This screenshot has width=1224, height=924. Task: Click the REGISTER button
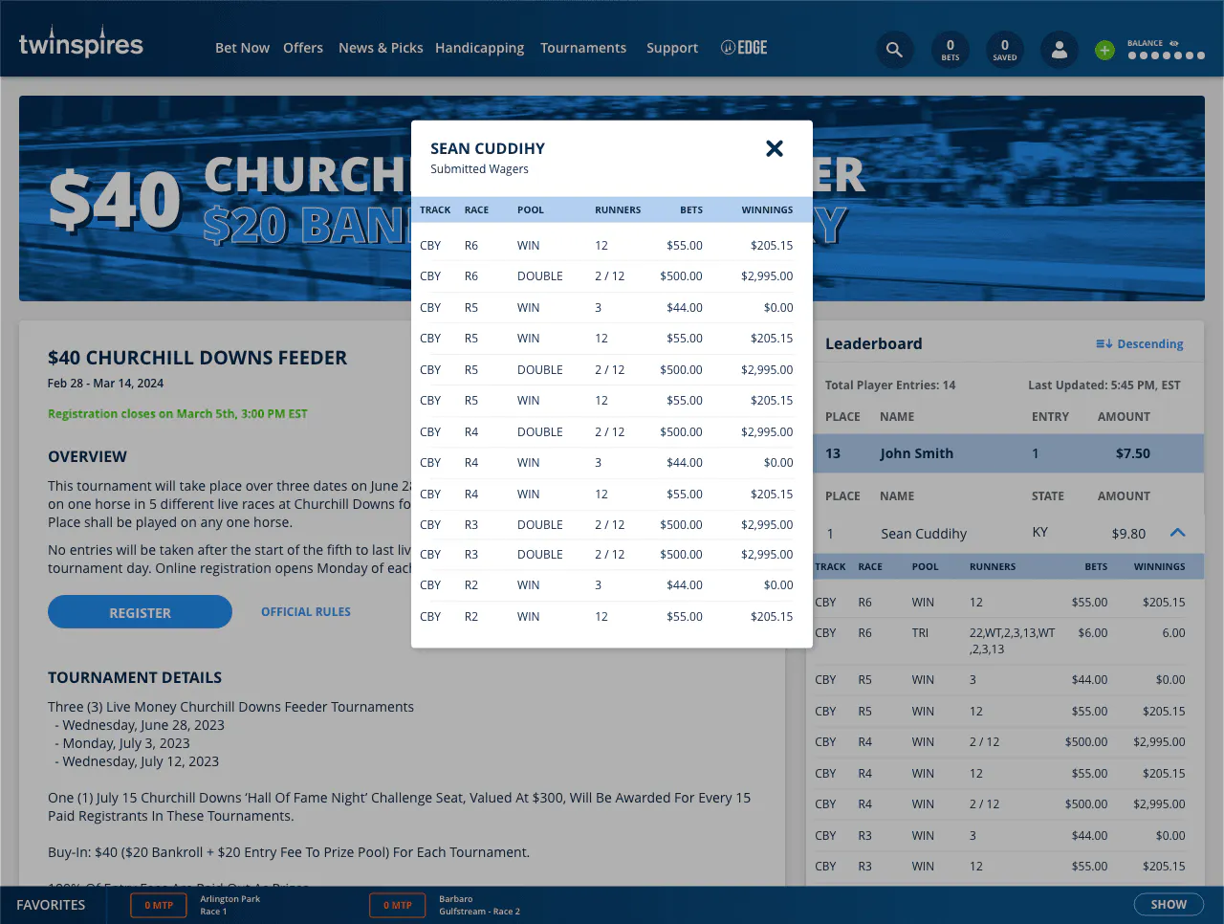140,612
